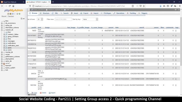Viewport: 182px width, 102px height.
Task: Open page settings gear icon
Action: pyautogui.click(x=176, y=10)
